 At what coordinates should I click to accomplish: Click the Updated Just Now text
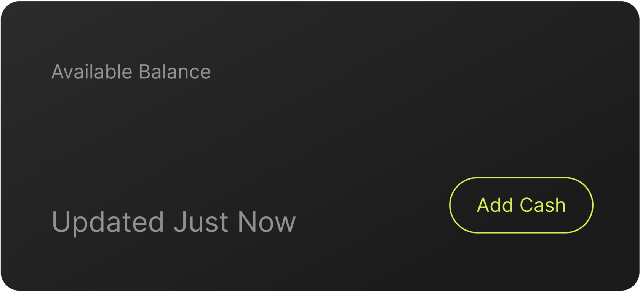tap(173, 222)
